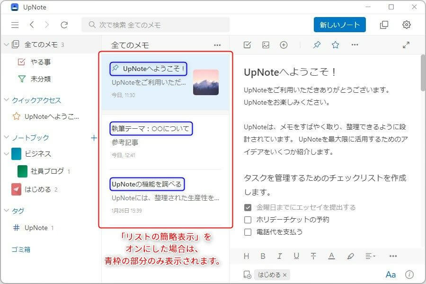Click the editor vertical scrollbar
This screenshot has height=284, width=426.
tap(423, 73)
